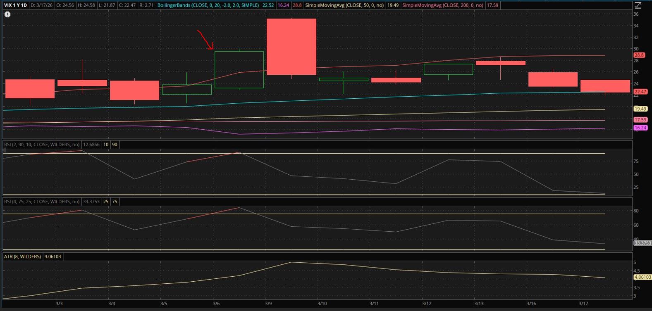Click the green candle under the red arrow

point(239,69)
